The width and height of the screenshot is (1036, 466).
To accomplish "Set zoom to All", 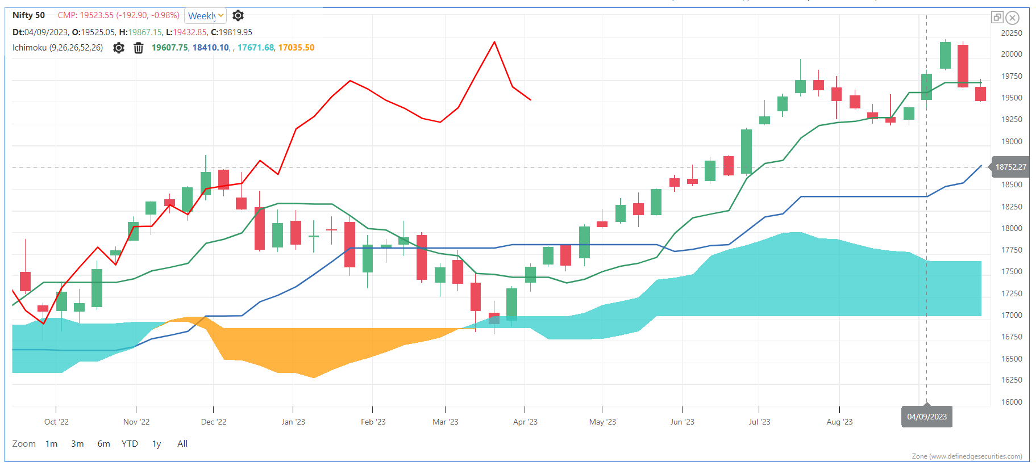I will tap(182, 444).
